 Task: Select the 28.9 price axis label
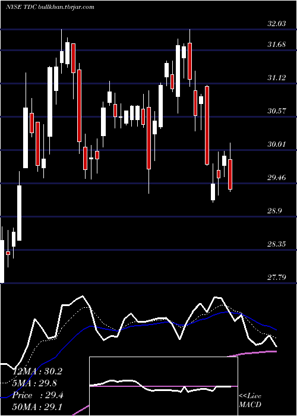point(274,211)
